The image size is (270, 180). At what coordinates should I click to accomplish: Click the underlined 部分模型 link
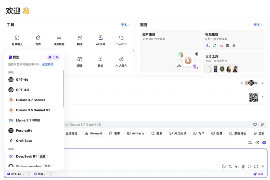coord(25,64)
